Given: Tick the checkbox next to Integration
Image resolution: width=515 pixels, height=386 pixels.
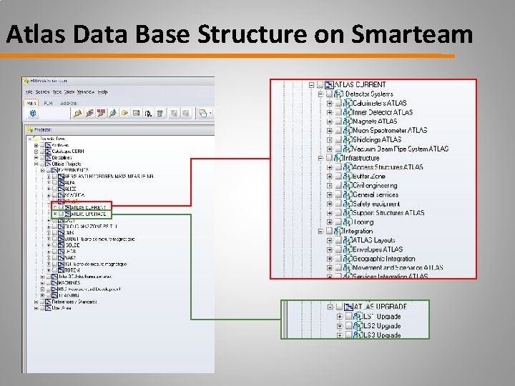Looking at the screenshot, I should (330, 231).
